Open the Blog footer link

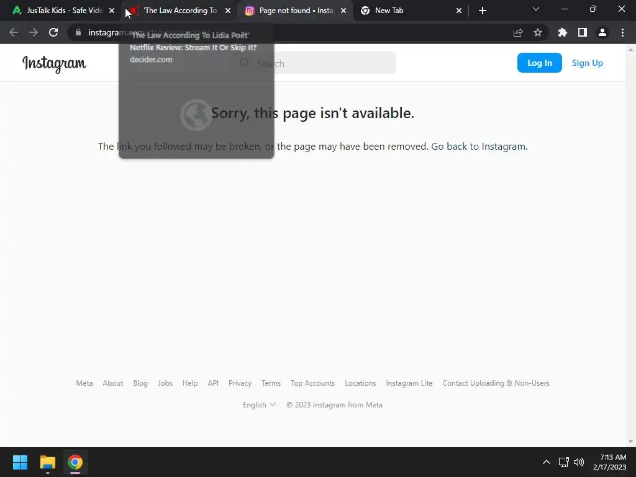pyautogui.click(x=140, y=383)
